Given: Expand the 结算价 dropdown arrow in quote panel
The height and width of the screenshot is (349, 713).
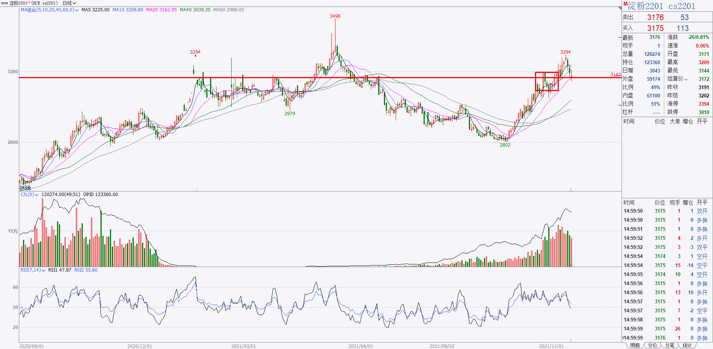Looking at the screenshot, I should [686, 79].
